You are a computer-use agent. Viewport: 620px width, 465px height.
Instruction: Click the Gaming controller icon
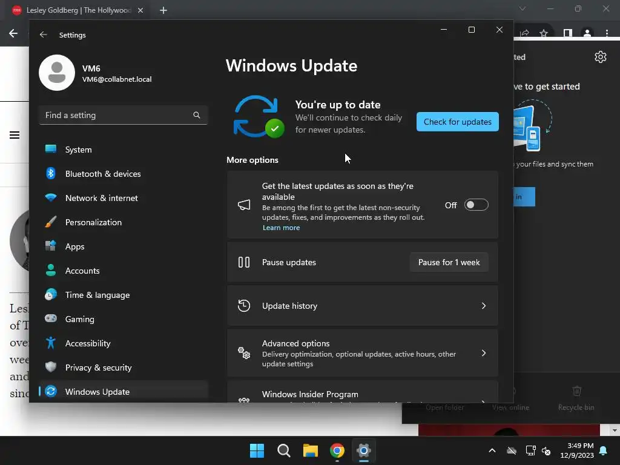point(51,318)
